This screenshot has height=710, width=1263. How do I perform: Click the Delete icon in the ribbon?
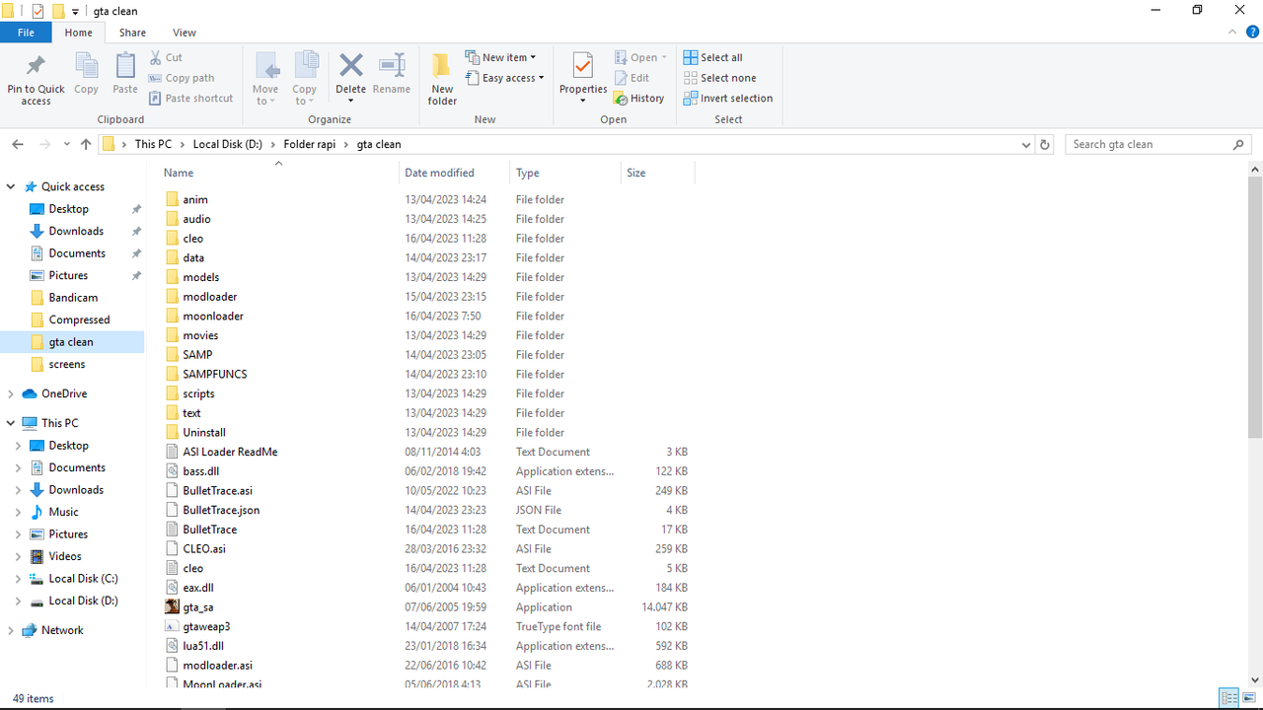pyautogui.click(x=350, y=66)
